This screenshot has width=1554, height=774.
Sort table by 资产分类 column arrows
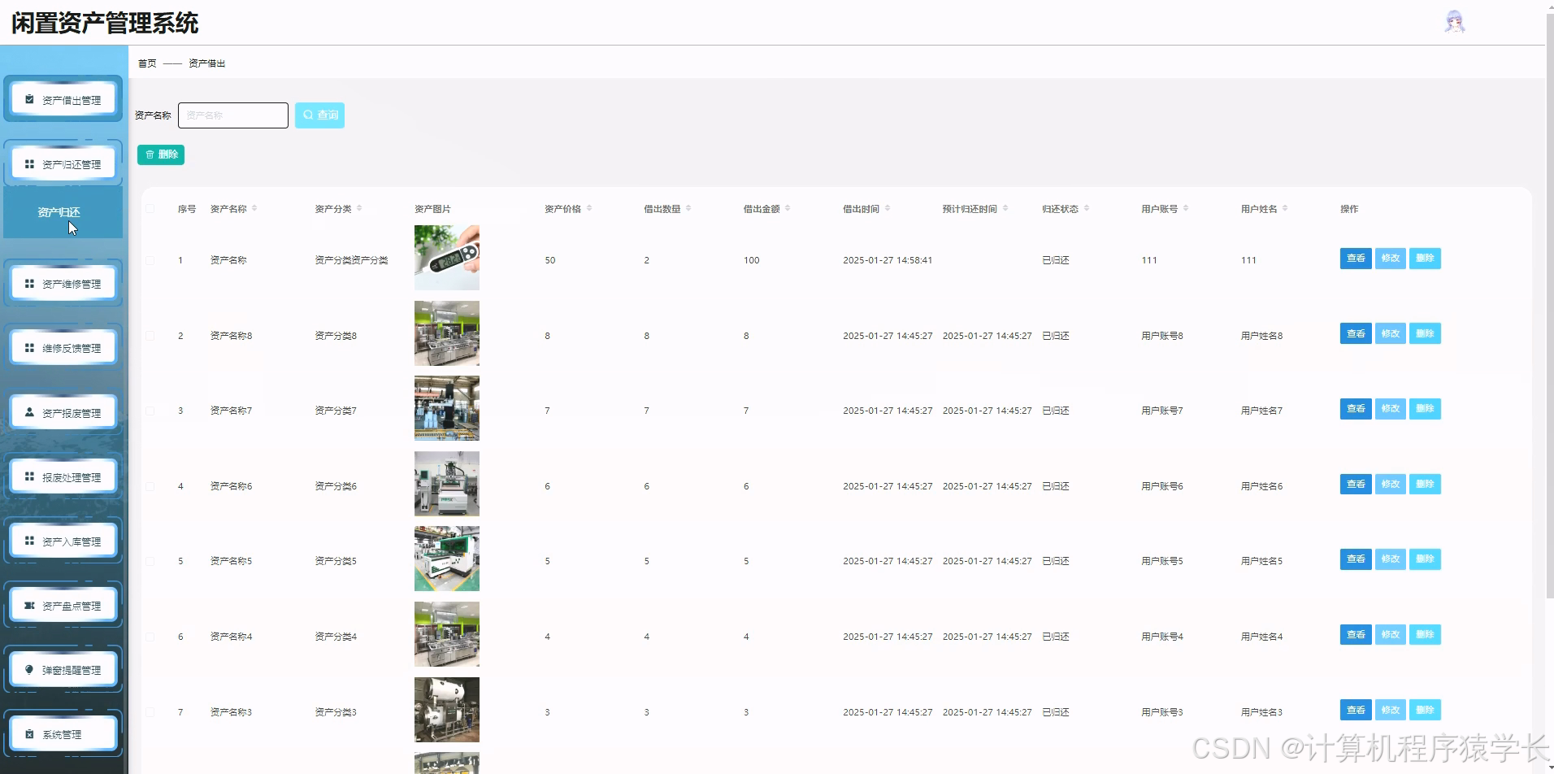[x=359, y=209]
